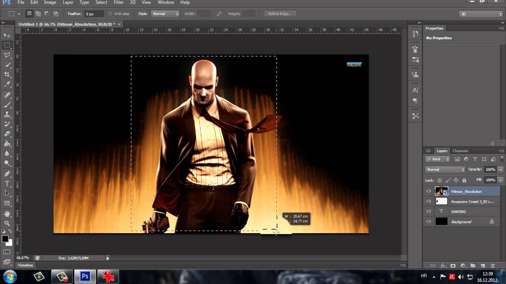Select the Healing Brush tool

[7, 95]
